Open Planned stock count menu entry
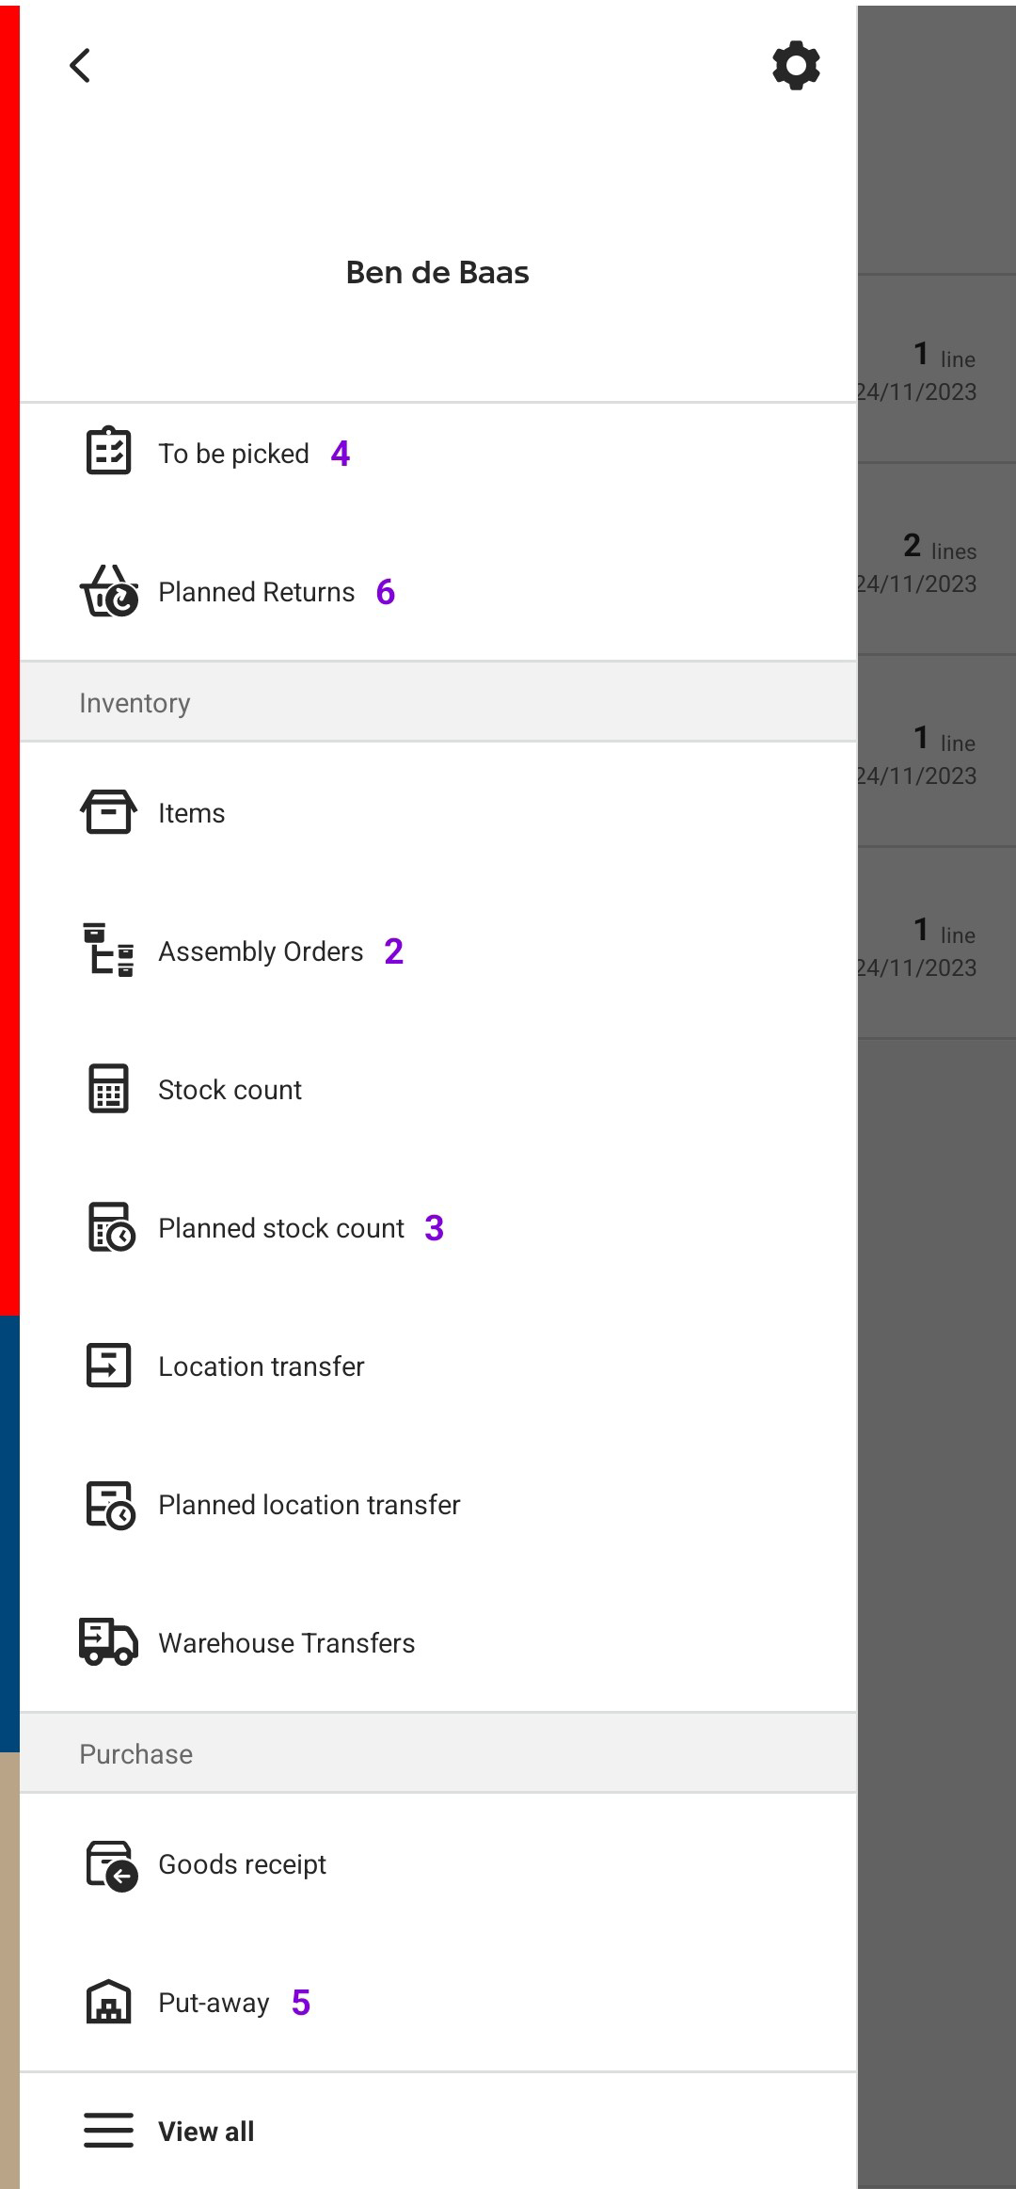Screen dimensions: 1016x2189 (x=438, y=1227)
